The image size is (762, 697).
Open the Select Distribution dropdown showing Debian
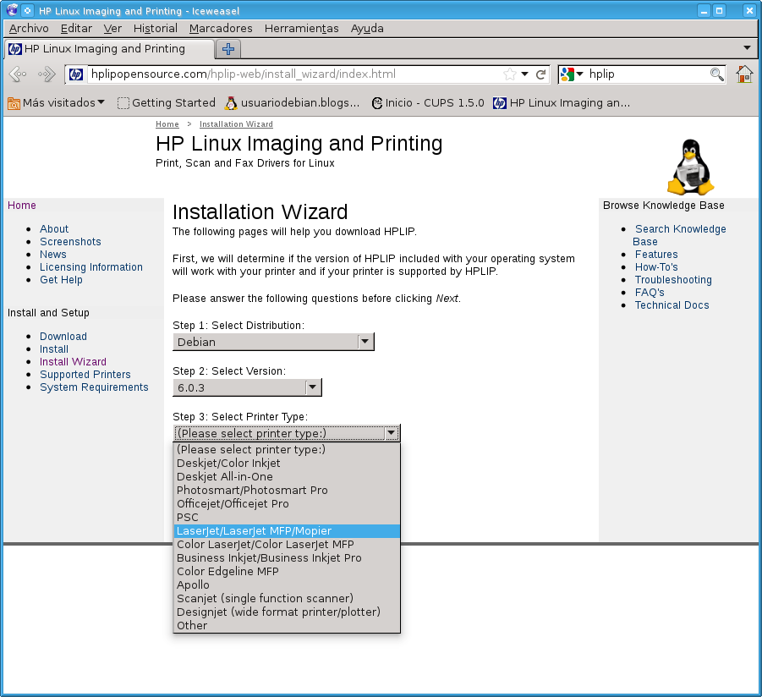click(x=274, y=342)
